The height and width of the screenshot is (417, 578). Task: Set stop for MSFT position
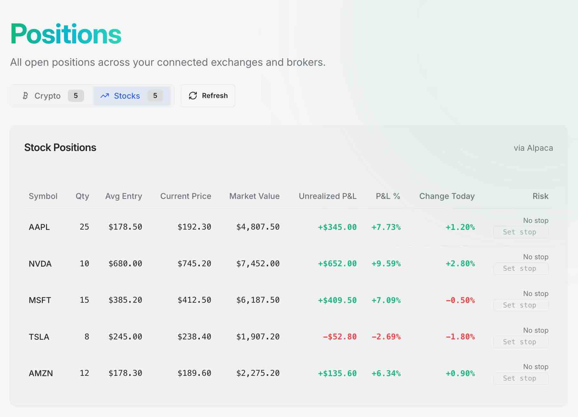pos(521,305)
